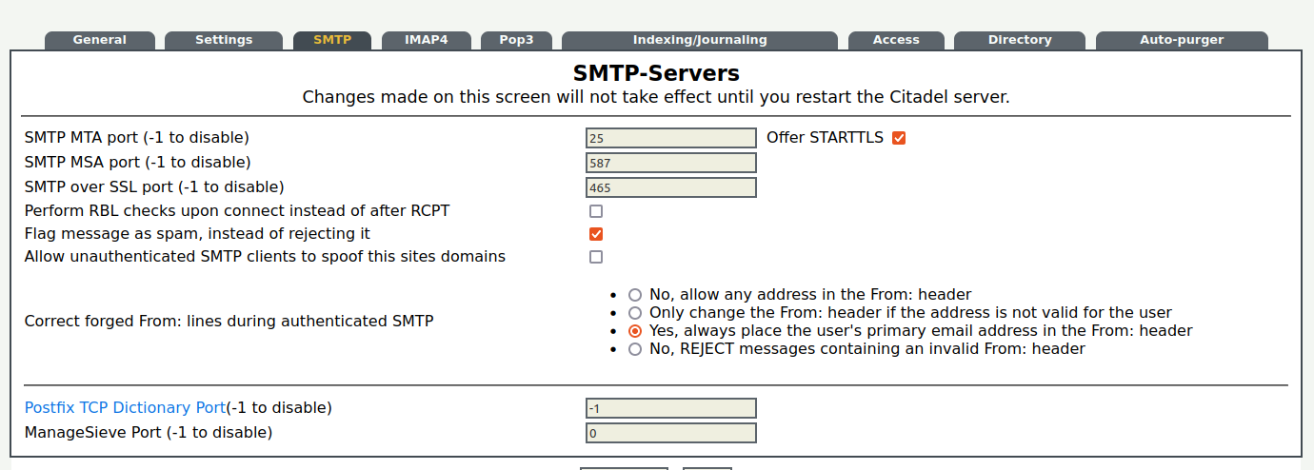Select 'No, allow any address' radio option
Screen dimensions: 1314x470
tap(635, 295)
